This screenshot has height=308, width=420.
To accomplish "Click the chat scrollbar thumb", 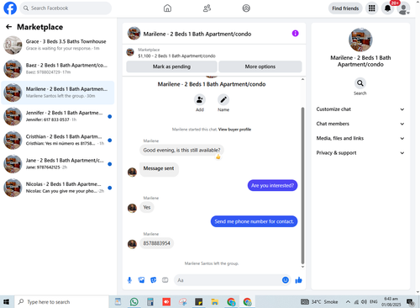I will pos(302,185).
